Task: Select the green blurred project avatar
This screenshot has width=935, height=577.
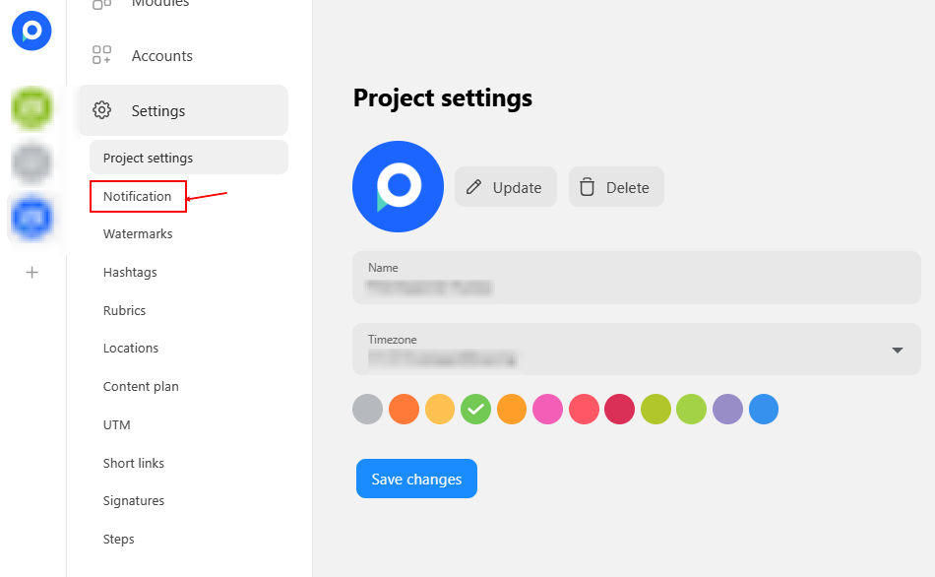Action: click(x=32, y=108)
